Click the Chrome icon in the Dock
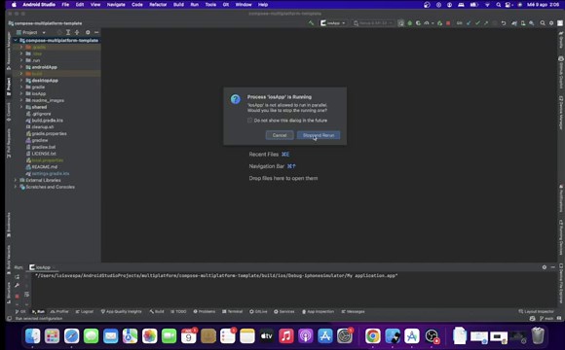565x350 pixels. 372,336
